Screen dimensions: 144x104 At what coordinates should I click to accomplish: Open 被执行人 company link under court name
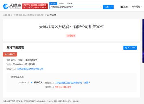[30, 69]
